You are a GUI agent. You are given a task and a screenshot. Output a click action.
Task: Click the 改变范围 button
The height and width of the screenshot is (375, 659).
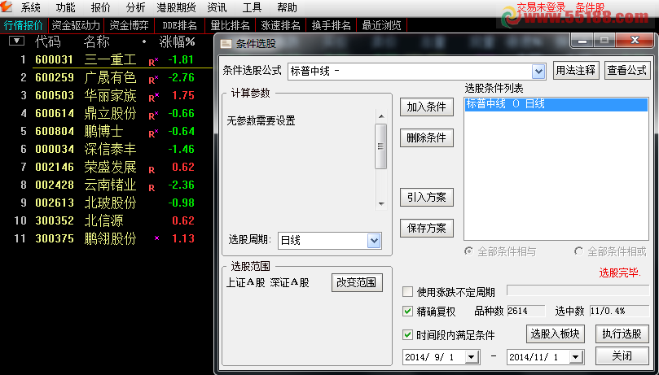(357, 283)
